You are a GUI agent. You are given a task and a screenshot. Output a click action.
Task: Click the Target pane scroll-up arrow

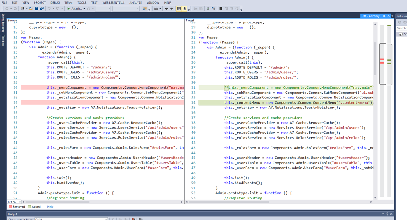point(375,24)
